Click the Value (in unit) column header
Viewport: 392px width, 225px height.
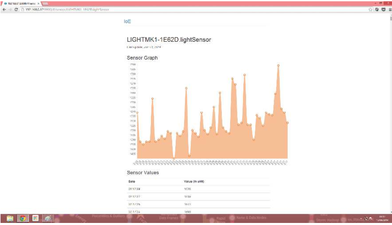coord(194,181)
